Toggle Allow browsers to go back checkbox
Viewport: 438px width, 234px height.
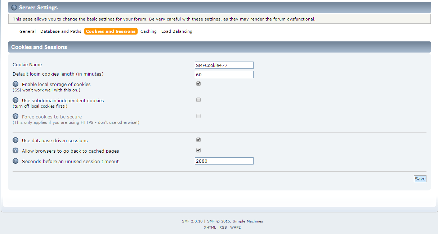[198, 150]
